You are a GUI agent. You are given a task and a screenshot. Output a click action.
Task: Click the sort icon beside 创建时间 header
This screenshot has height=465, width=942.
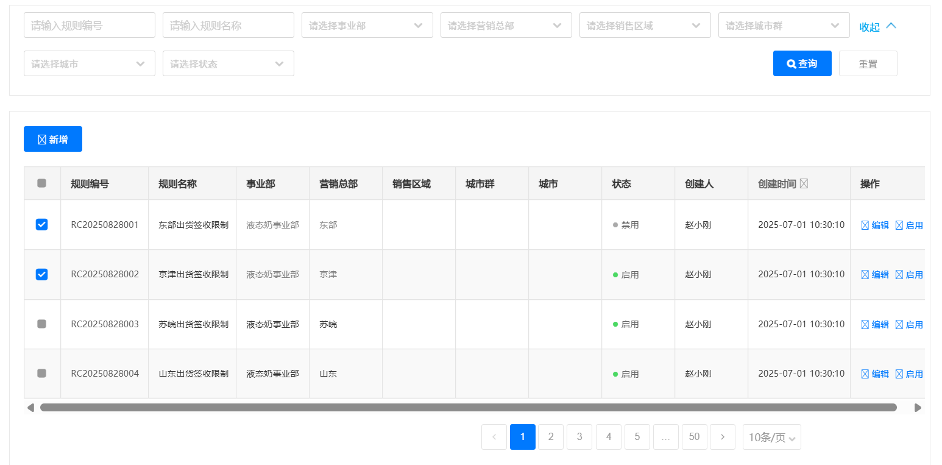pyautogui.click(x=804, y=183)
